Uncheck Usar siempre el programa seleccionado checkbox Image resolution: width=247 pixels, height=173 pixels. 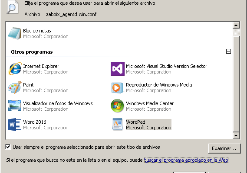[x=8, y=147]
